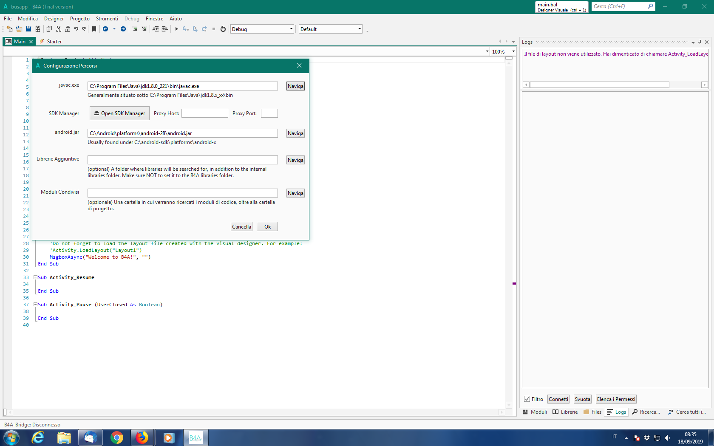Image resolution: width=714 pixels, height=446 pixels.
Task: Click the Cancella button in dialog
Action: [x=241, y=227]
